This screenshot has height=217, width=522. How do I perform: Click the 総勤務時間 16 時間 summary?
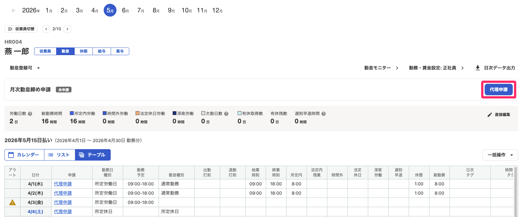[x=52, y=118]
